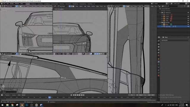Screen dimensions: 190x107
Task: Click the outliner search field
Action: (173, 6)
